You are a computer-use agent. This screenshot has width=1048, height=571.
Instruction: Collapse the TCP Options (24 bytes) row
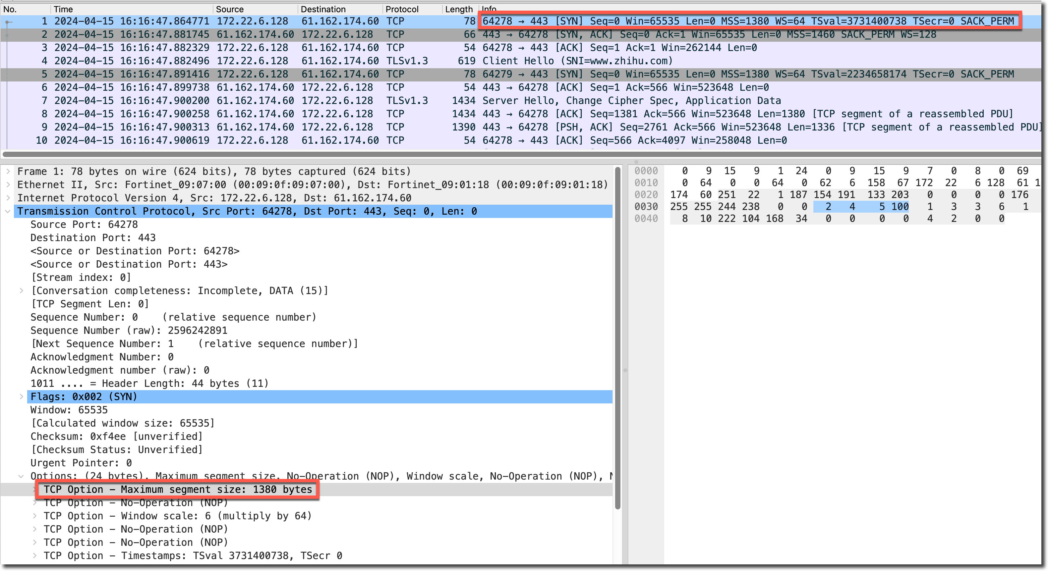pyautogui.click(x=22, y=476)
